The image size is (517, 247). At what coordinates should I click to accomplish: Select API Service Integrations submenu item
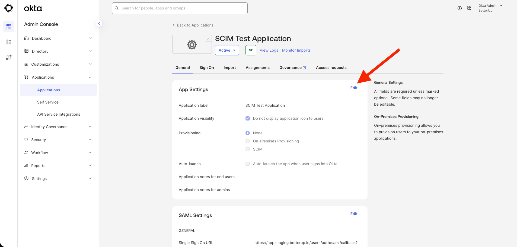tap(58, 114)
